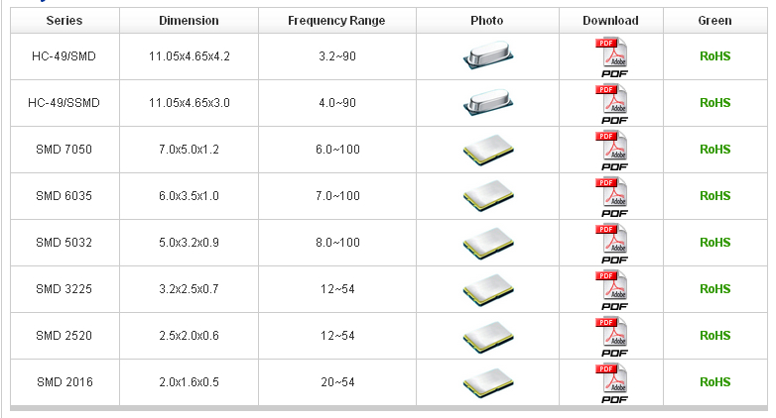
Task: Click RoHS link for SMD 2016
Action: pos(714,382)
